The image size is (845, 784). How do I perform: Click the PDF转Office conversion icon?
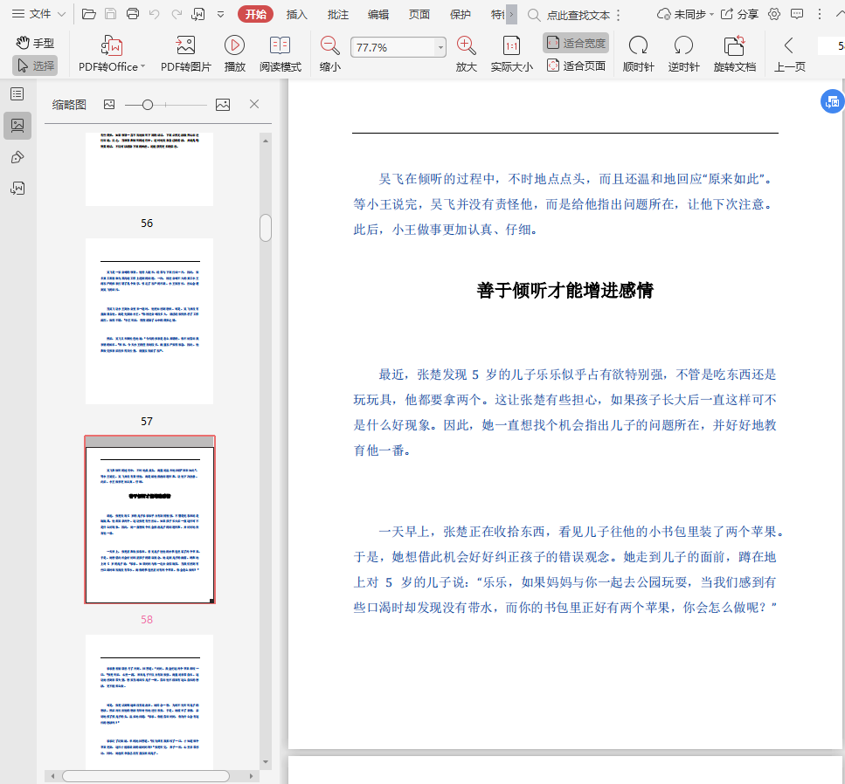pyautogui.click(x=112, y=46)
